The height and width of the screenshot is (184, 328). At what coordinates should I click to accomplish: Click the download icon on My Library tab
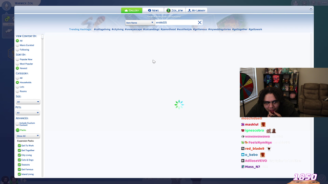click(x=190, y=10)
